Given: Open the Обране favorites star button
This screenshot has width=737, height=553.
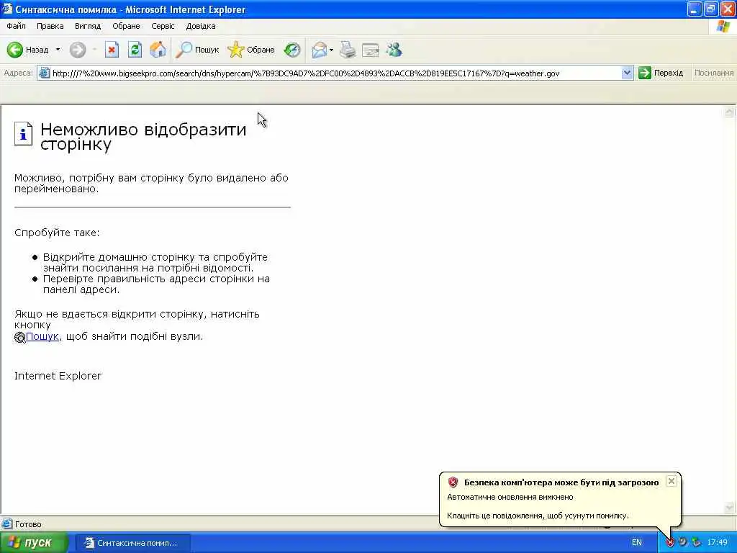Looking at the screenshot, I should coord(251,50).
